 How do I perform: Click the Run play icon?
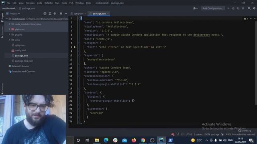[228, 8]
